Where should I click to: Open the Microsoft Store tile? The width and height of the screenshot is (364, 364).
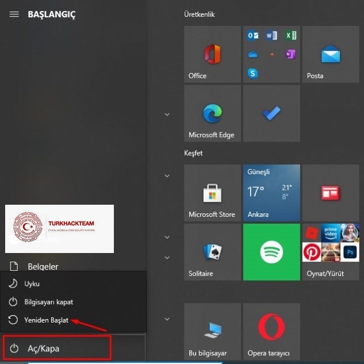[x=212, y=193]
